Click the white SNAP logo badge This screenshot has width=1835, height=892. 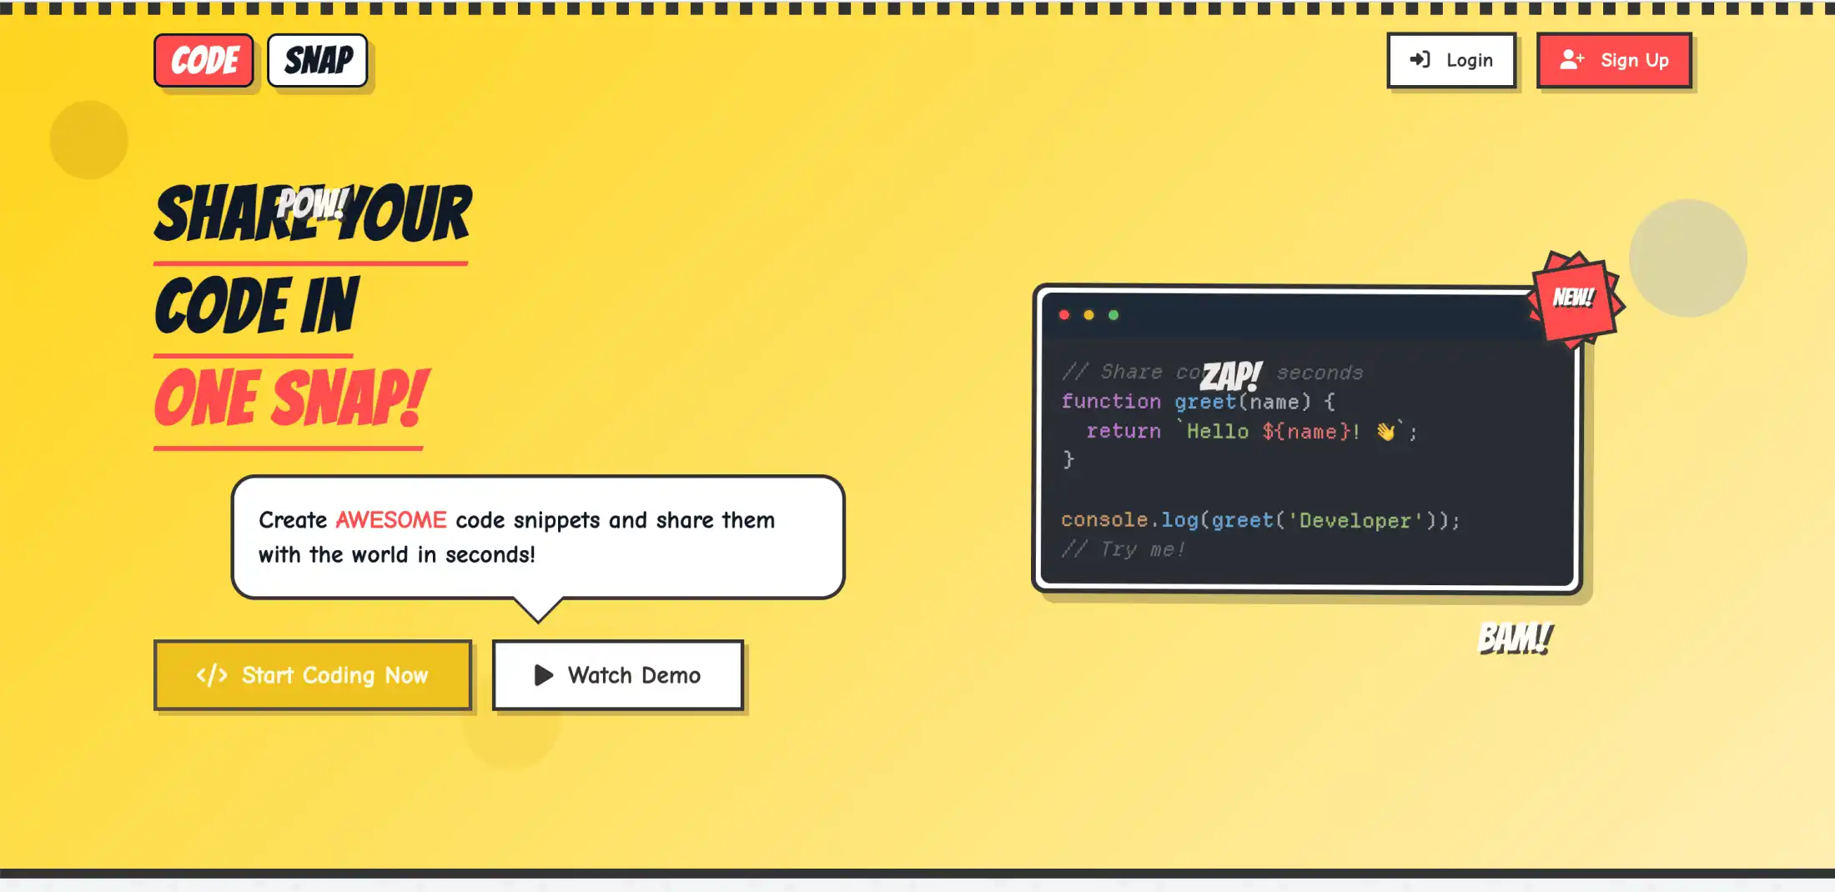click(x=318, y=61)
